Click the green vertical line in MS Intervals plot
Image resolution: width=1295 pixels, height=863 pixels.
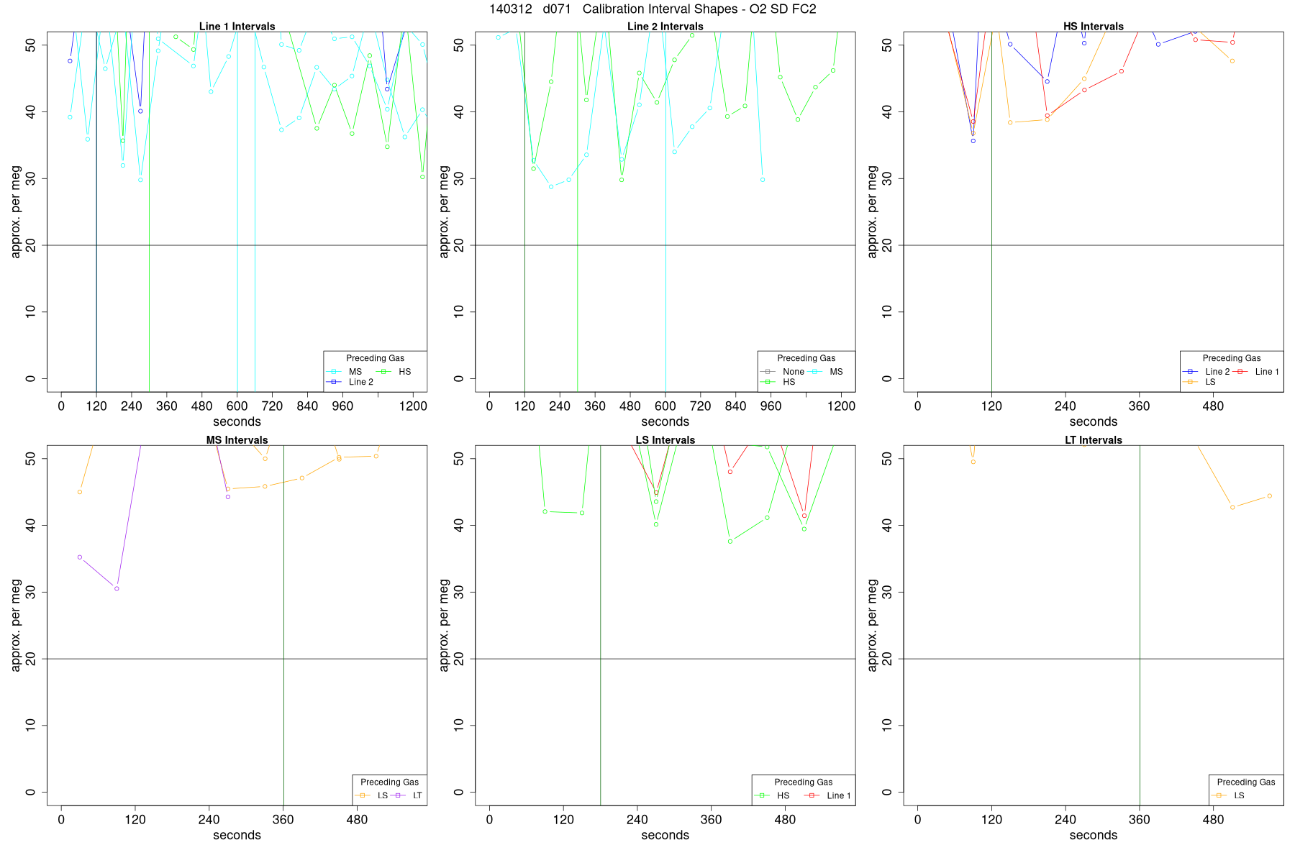tap(283, 625)
